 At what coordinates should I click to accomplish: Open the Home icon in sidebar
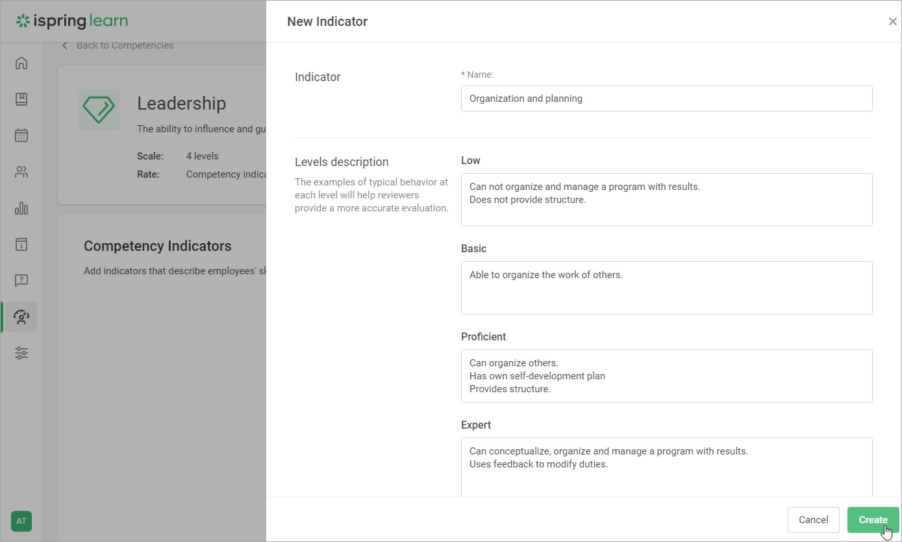click(x=21, y=63)
